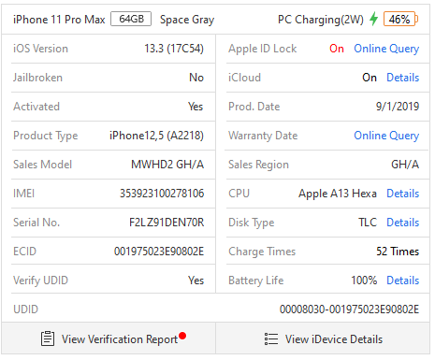Click the UDID value string
This screenshot has height=360, width=435.
[x=349, y=310]
